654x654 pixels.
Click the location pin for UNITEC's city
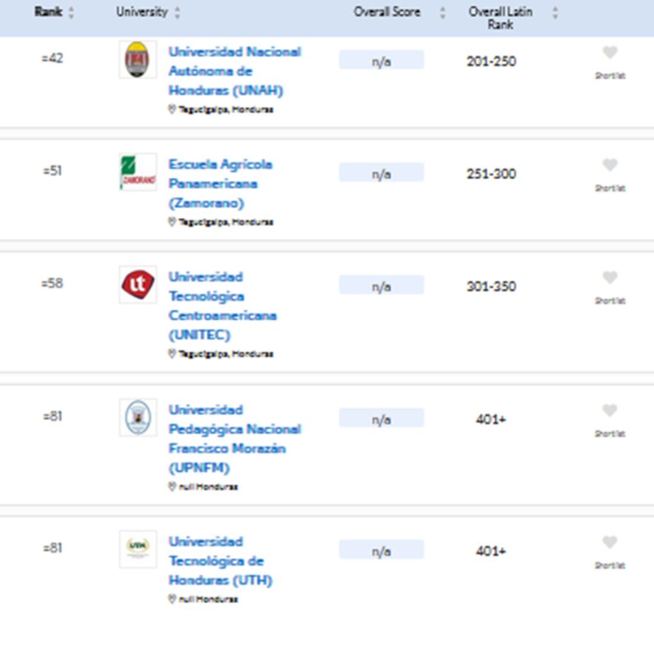(172, 354)
